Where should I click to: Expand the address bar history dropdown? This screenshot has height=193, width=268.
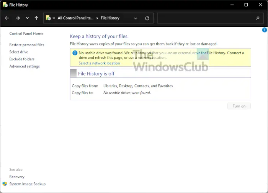136,18
